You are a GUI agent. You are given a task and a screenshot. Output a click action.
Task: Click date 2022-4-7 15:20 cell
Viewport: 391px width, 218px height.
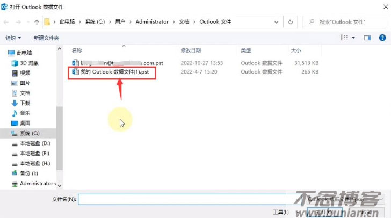[x=199, y=72]
